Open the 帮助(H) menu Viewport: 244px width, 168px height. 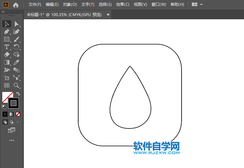(177, 4)
